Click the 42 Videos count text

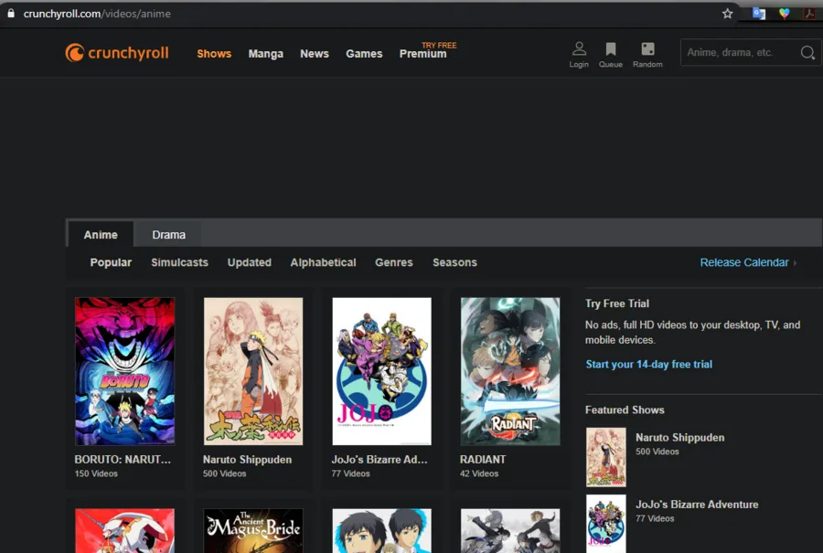click(479, 473)
